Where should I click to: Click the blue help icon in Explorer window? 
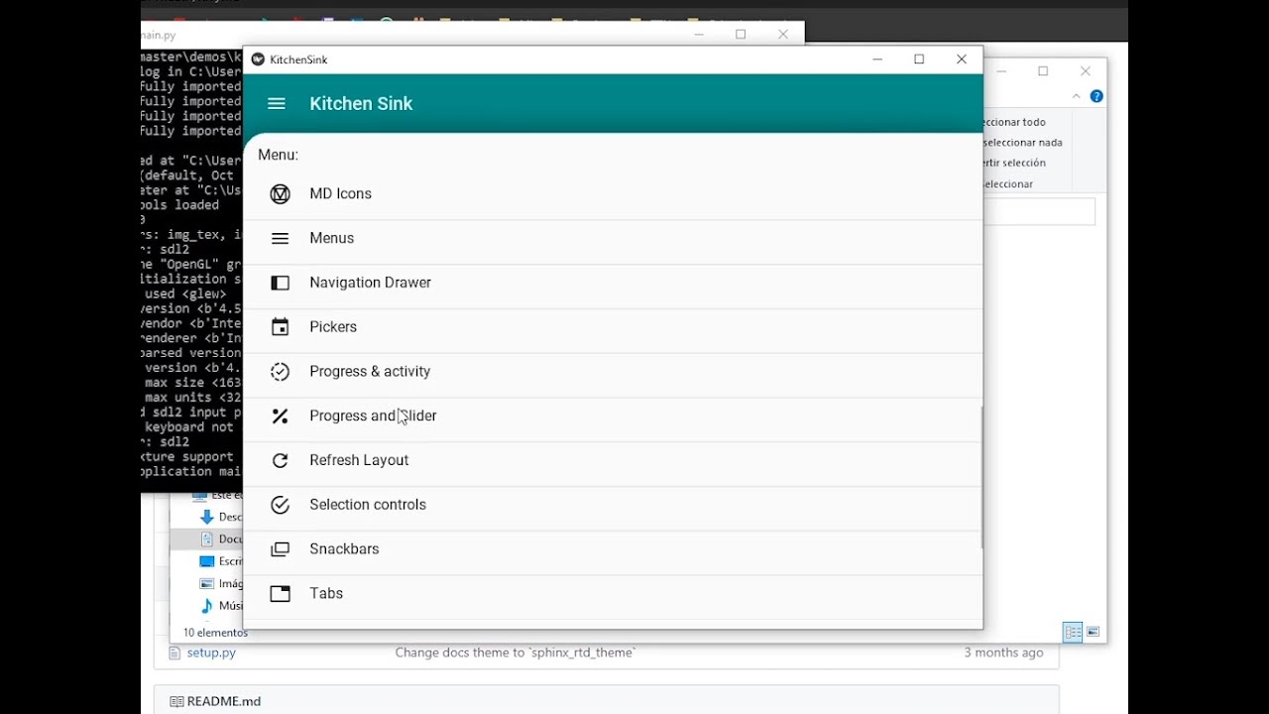pos(1096,96)
